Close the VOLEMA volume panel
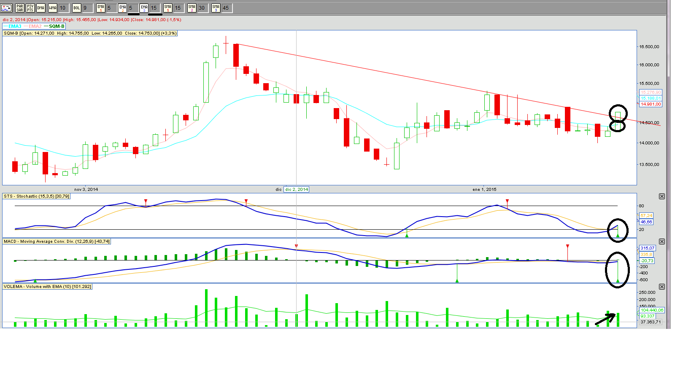This screenshot has height=380, width=675. coord(662,287)
